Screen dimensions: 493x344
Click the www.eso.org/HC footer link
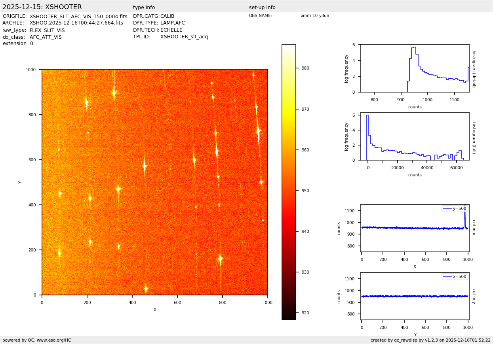53,340
